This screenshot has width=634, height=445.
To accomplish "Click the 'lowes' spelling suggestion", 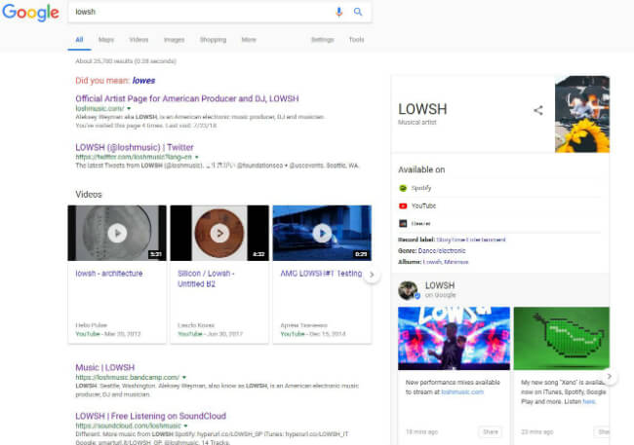I will (143, 81).
